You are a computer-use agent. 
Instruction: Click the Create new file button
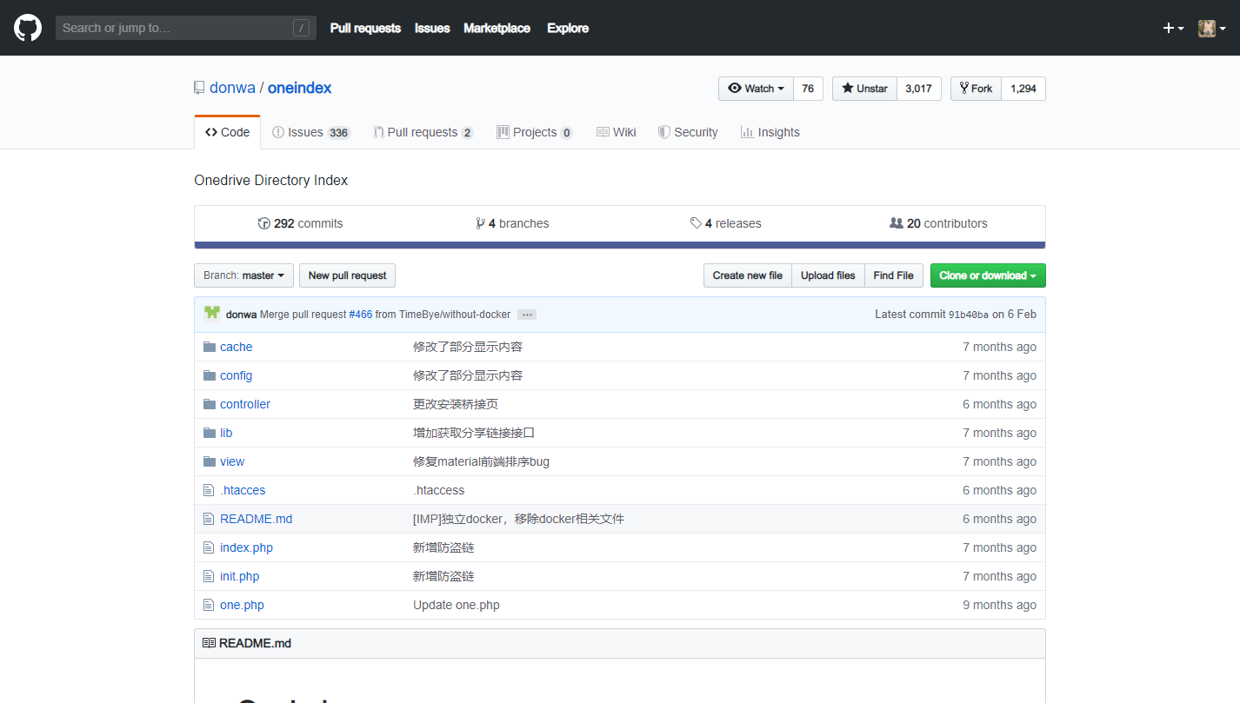coord(747,275)
